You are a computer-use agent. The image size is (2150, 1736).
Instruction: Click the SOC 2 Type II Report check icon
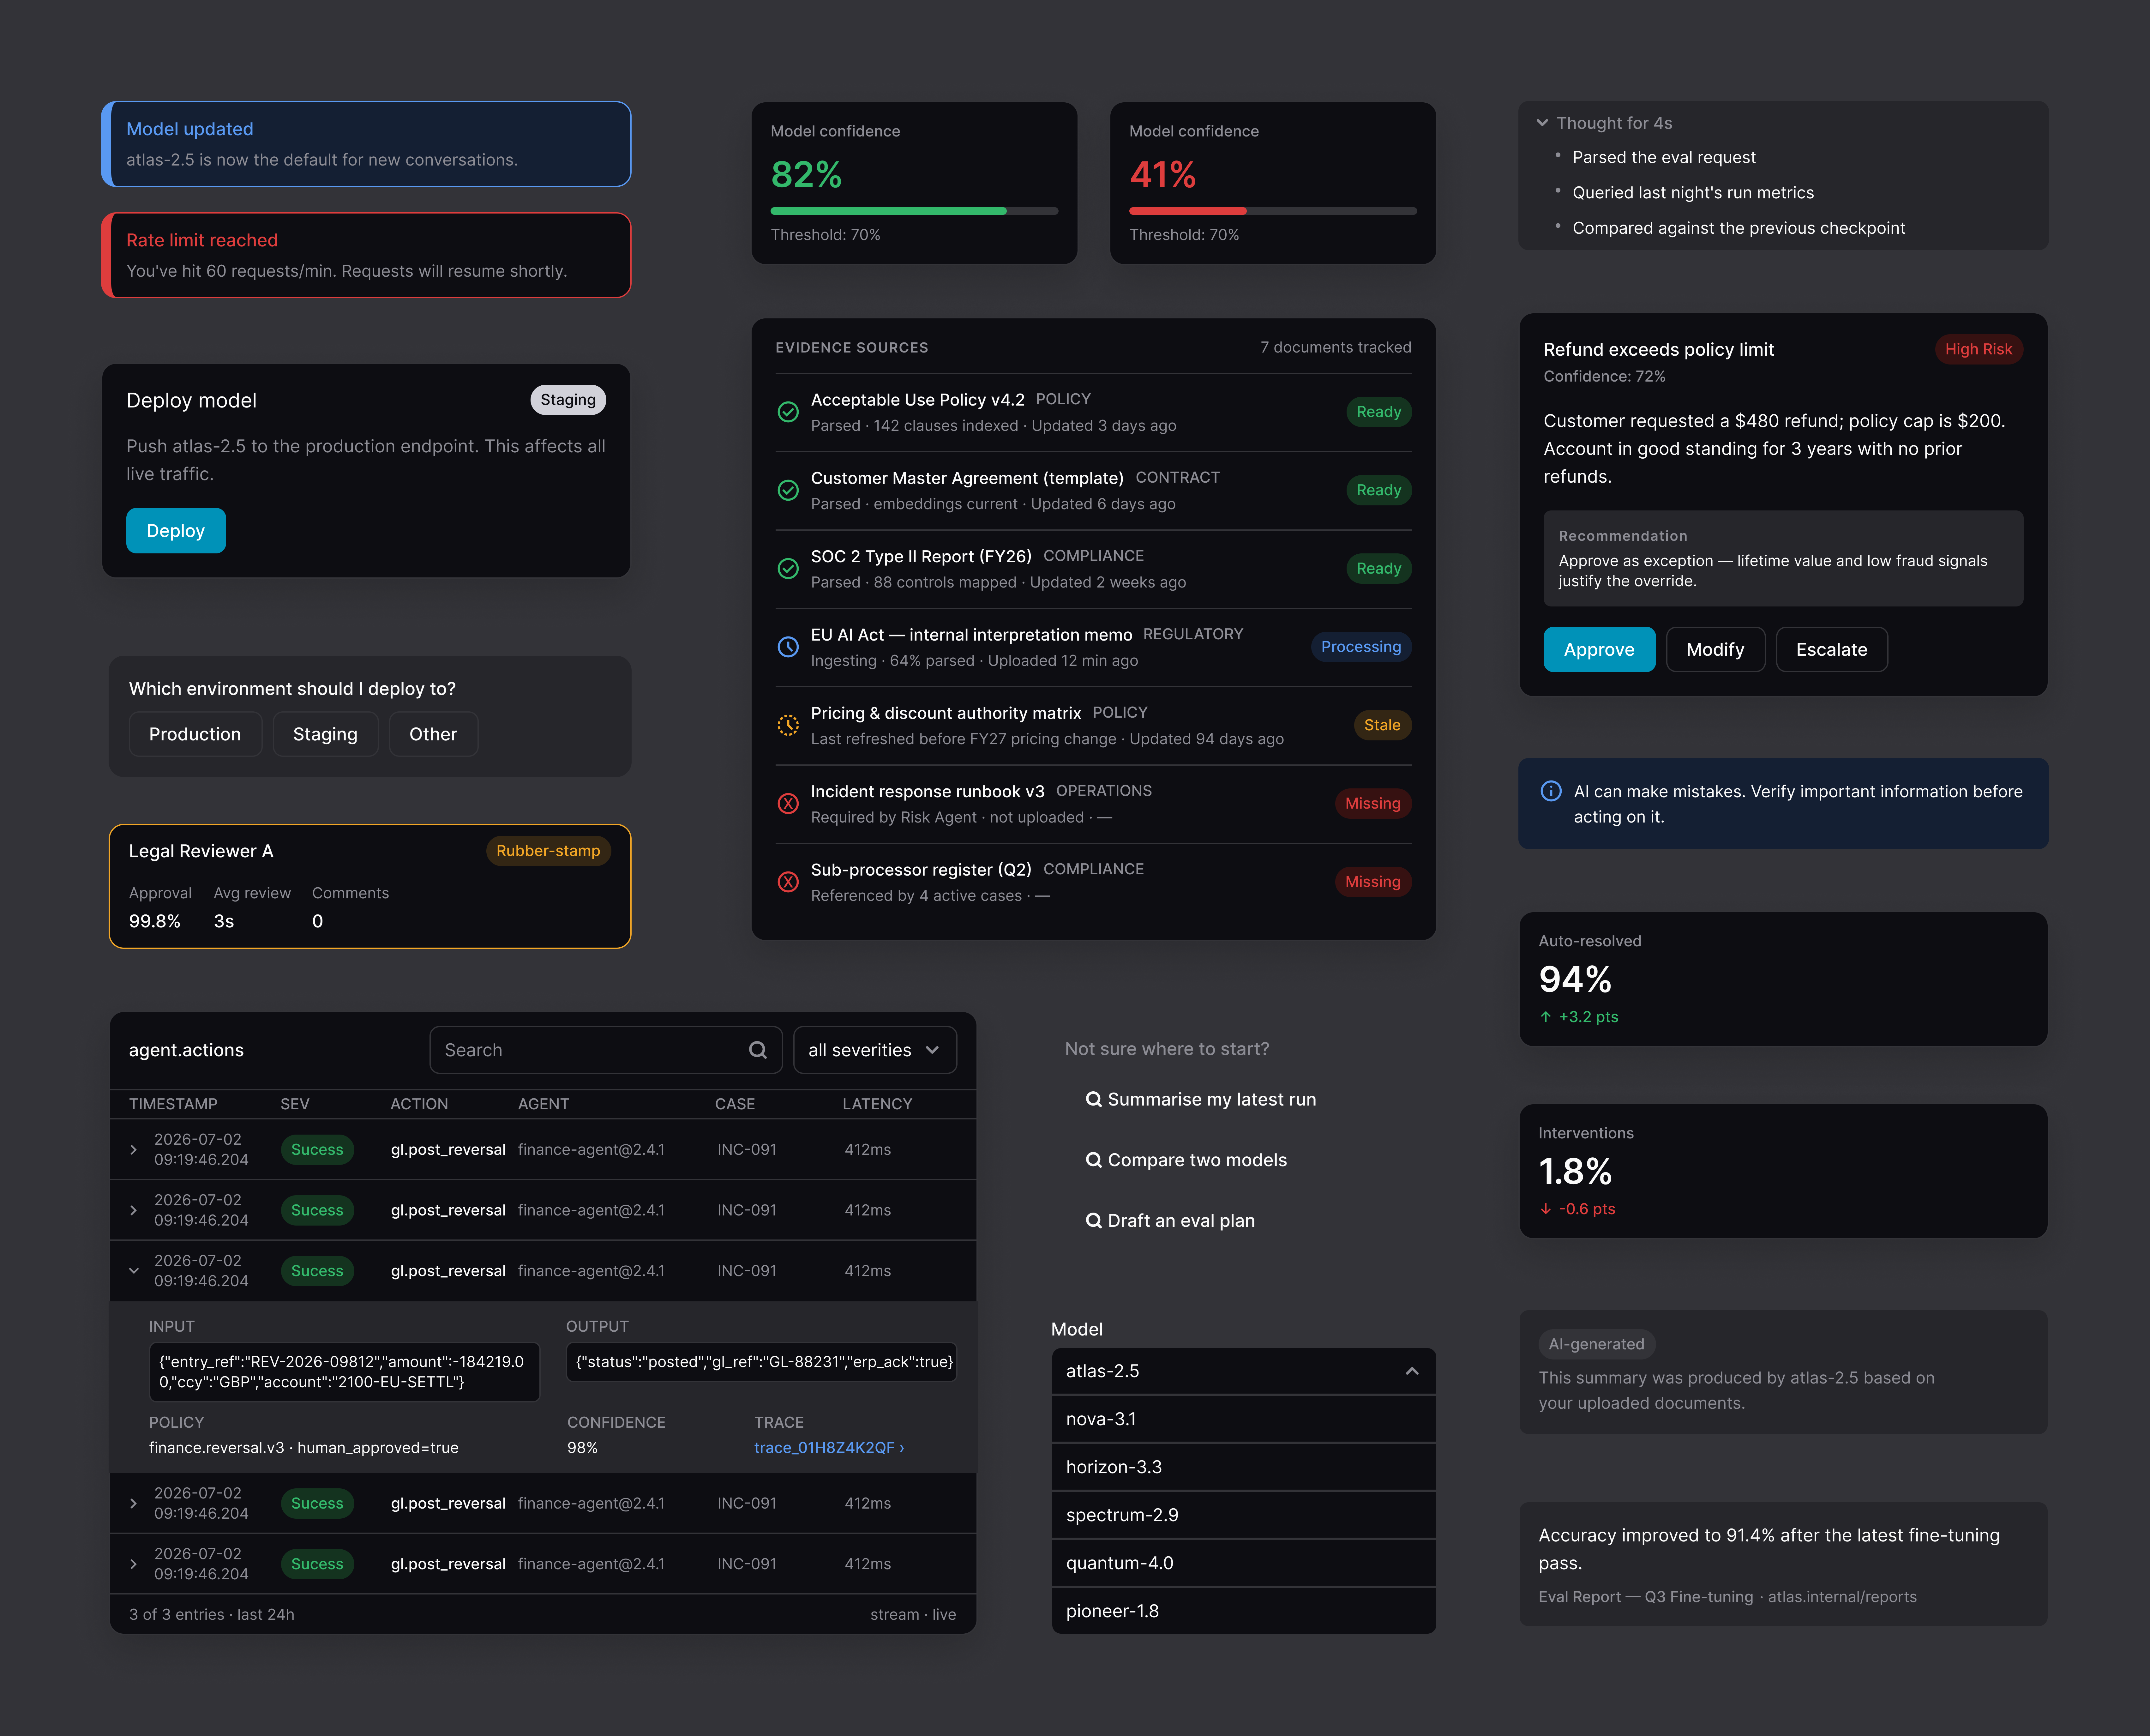(788, 568)
